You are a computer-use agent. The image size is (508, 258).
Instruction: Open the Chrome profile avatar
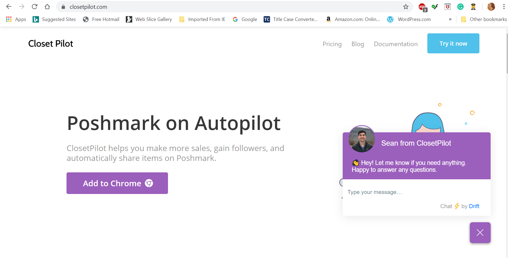pyautogui.click(x=491, y=7)
